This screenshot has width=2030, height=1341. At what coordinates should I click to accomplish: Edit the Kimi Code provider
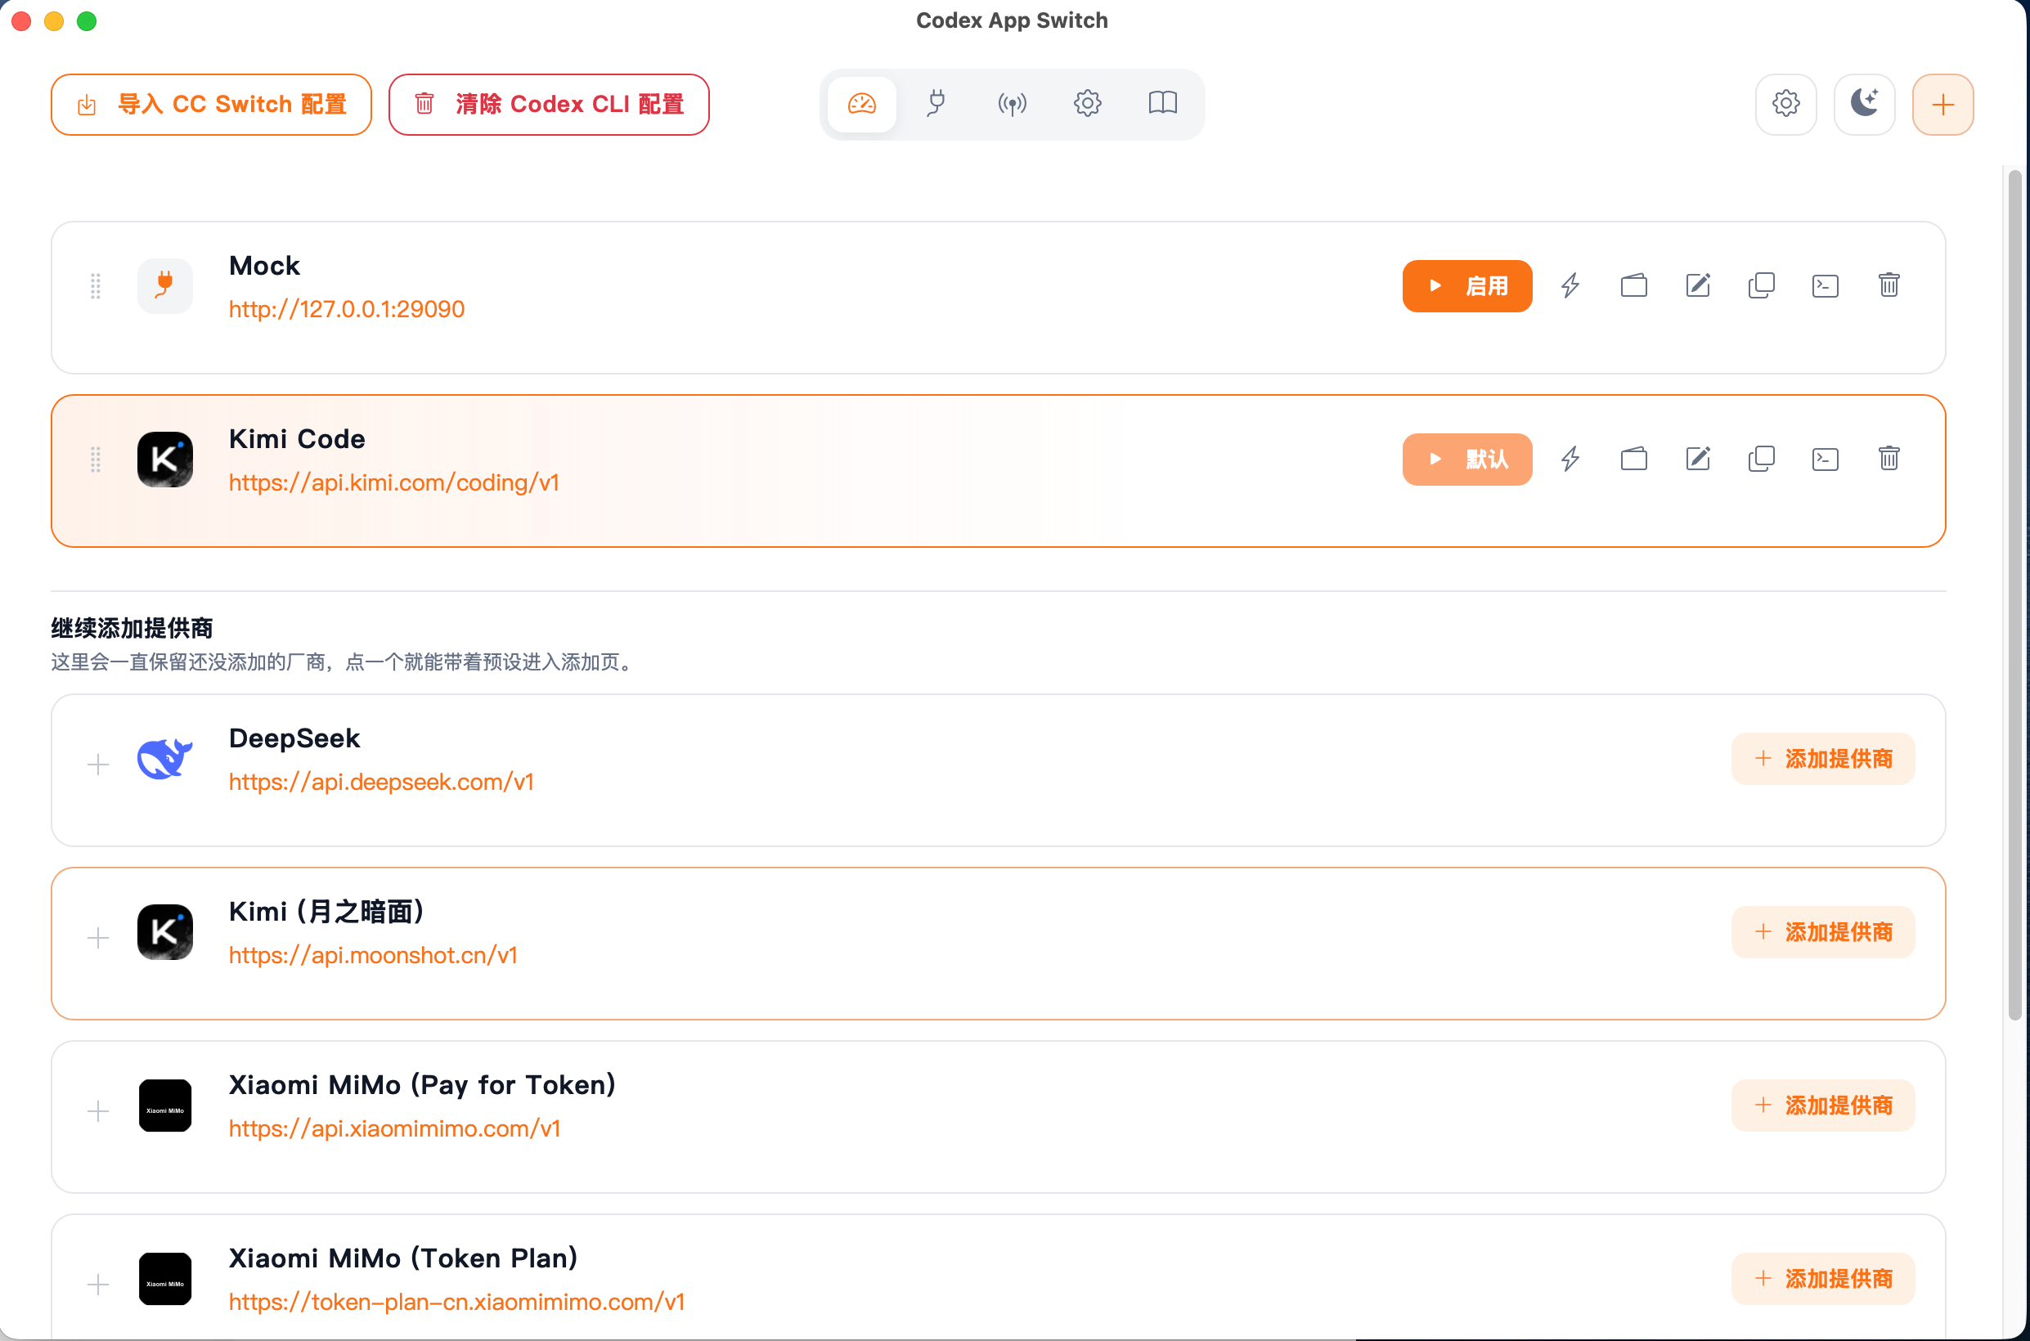(x=1698, y=460)
